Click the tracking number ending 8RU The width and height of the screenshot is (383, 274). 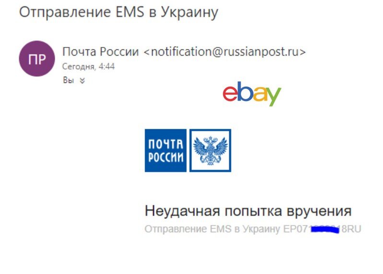pyautogui.click(x=322, y=229)
